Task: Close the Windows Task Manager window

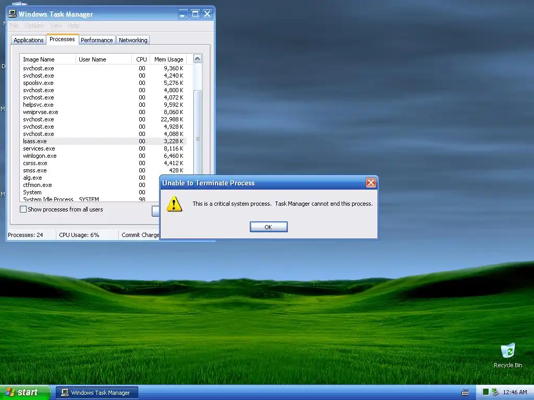Action: coord(207,14)
